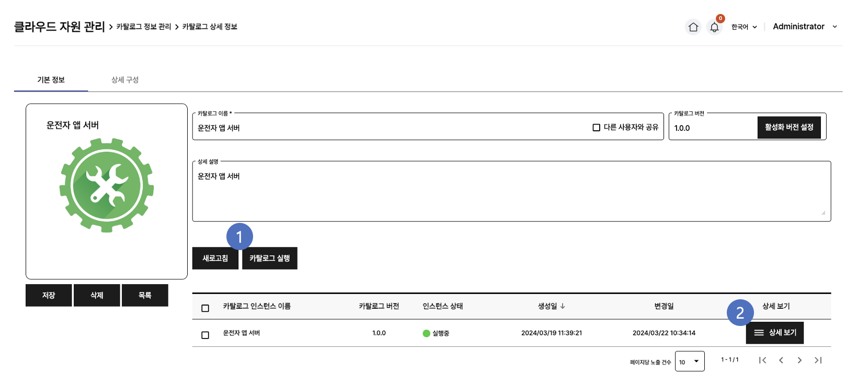Go to first page of table
The height and width of the screenshot is (383, 846).
pos(762,360)
